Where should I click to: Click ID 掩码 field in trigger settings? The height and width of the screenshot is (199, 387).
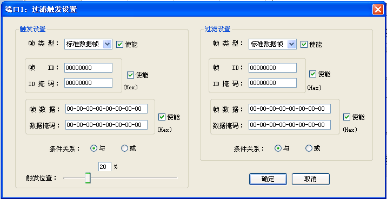[x=88, y=83]
